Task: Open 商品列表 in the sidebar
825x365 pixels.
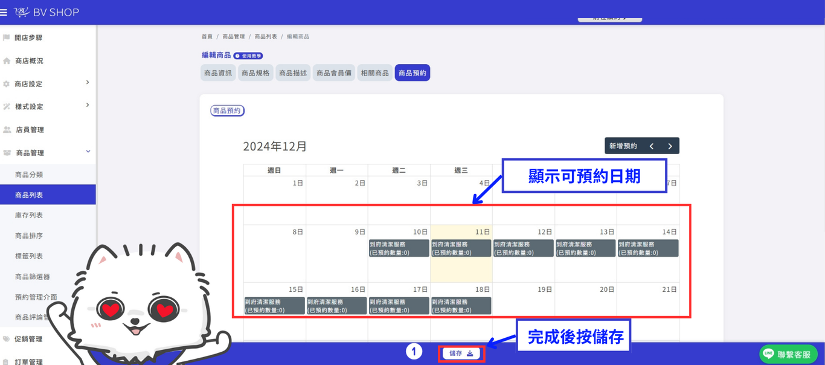Action: point(48,195)
